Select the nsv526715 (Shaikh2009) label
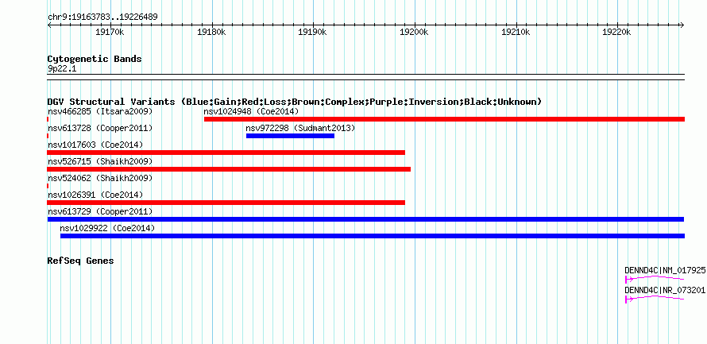 [100, 161]
